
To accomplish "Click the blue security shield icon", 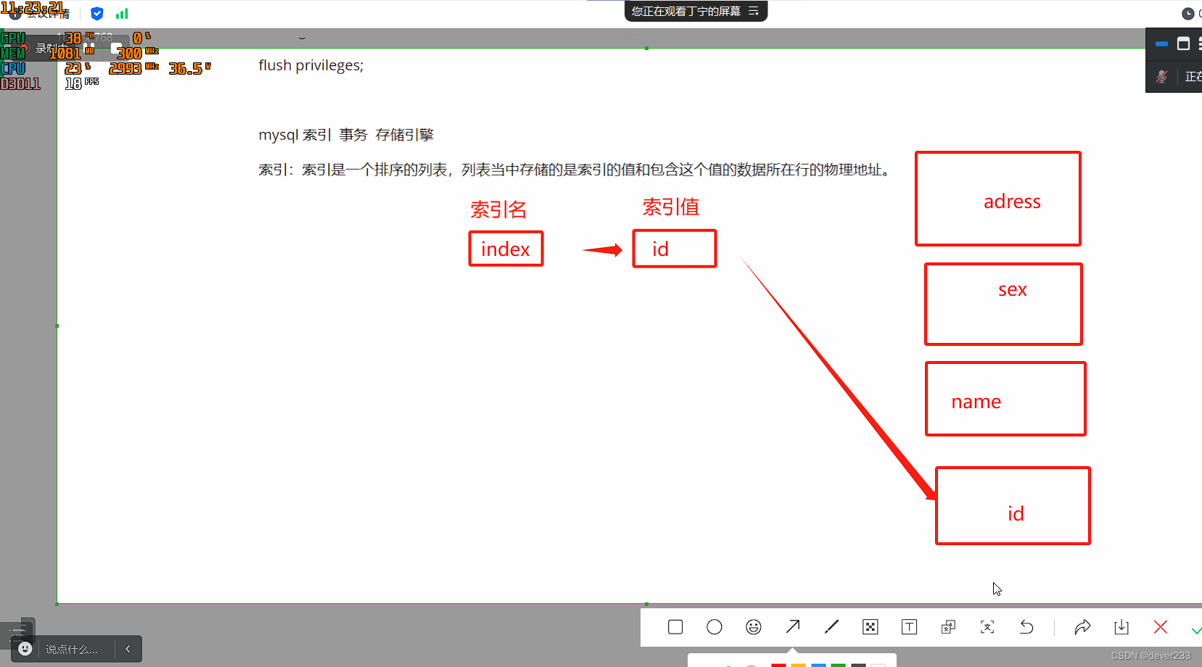I will tap(96, 13).
